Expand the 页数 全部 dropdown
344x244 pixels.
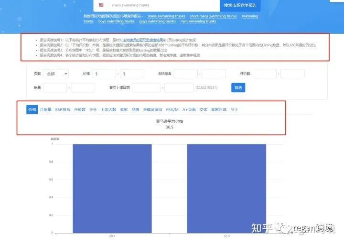click(x=56, y=74)
